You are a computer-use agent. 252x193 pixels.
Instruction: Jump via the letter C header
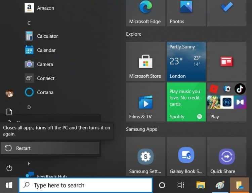pyautogui.click(x=29, y=23)
